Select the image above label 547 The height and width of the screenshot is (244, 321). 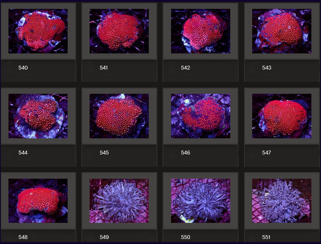pos(282,116)
